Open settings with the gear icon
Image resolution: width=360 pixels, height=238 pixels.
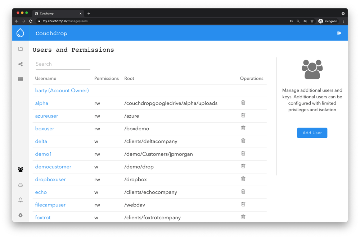21,215
